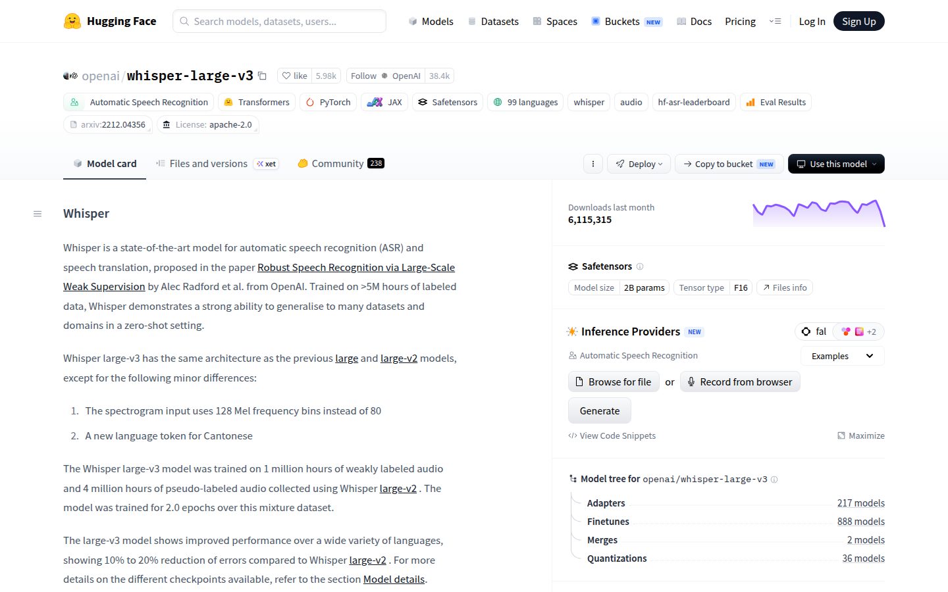Select the Transformers library tag
Screen dimensions: 948x592
257,102
